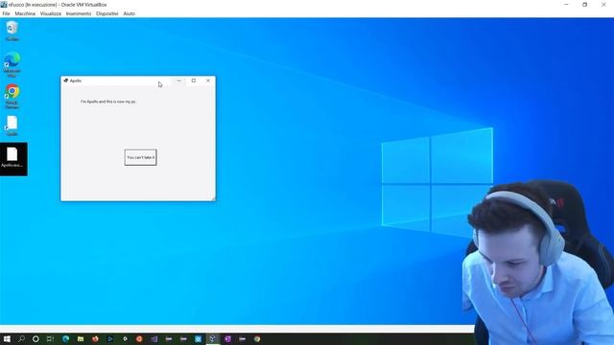Select the Microsoft Edge desktop shortcut
614x345 pixels.
coord(12,64)
